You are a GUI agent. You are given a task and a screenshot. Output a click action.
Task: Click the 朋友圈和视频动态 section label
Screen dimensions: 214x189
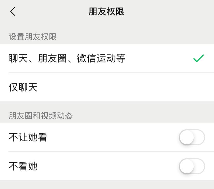(x=40, y=116)
